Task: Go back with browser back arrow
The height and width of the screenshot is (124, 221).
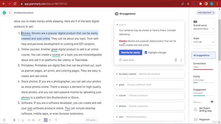Action: pos(4,4)
